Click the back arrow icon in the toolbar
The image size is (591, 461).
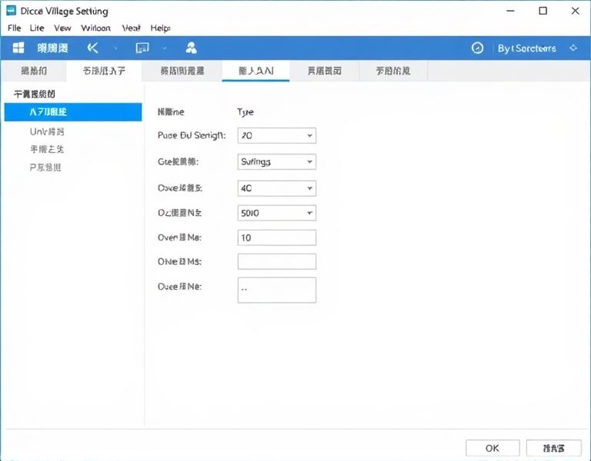pos(92,48)
